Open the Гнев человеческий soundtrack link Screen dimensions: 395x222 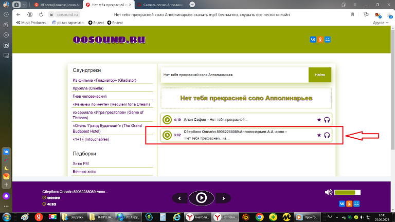tap(89, 97)
